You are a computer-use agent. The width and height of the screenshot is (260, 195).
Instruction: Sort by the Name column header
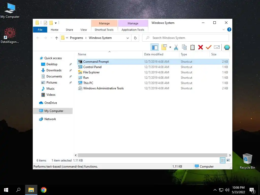(109, 54)
